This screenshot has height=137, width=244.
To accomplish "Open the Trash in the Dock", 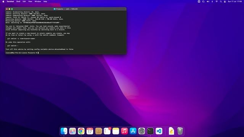I will pyautogui.click(x=180, y=131).
